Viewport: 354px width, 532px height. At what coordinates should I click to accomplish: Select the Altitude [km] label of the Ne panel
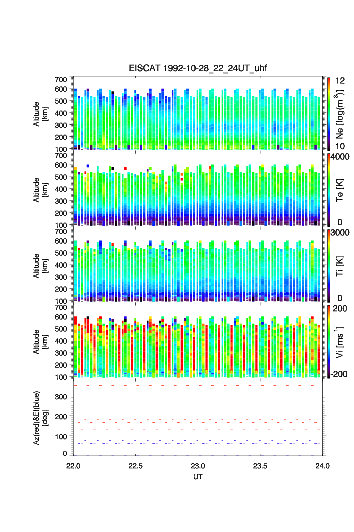click(x=40, y=114)
